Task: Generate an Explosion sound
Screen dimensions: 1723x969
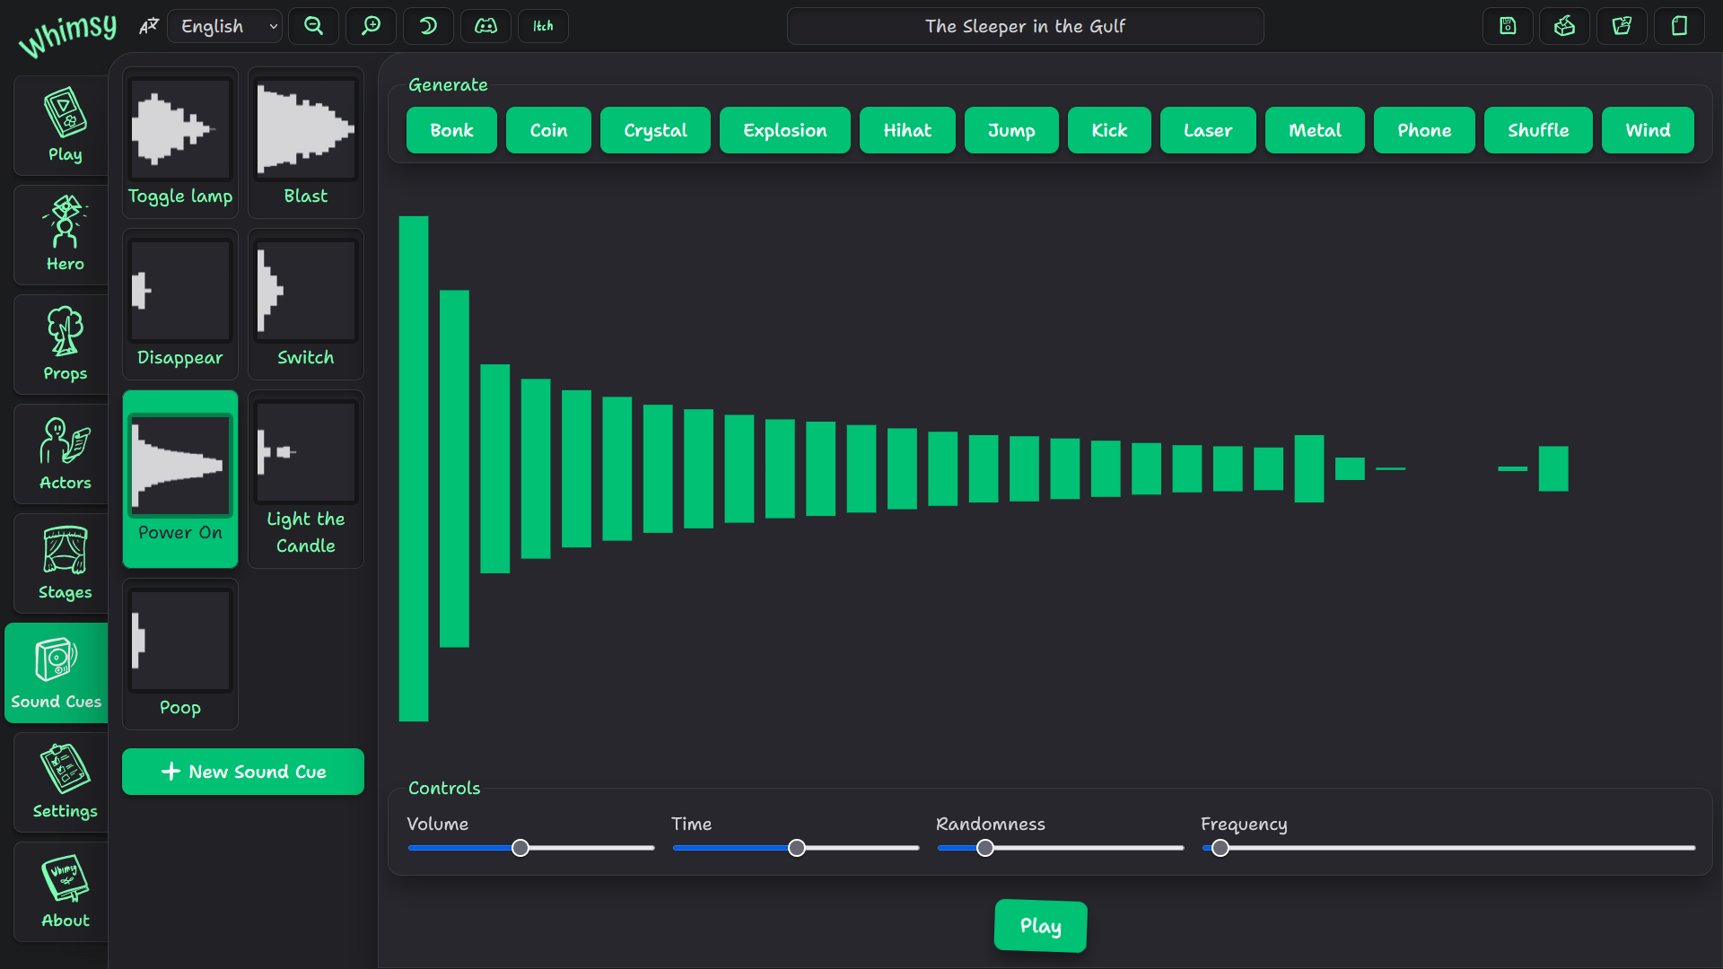Action: coord(784,130)
